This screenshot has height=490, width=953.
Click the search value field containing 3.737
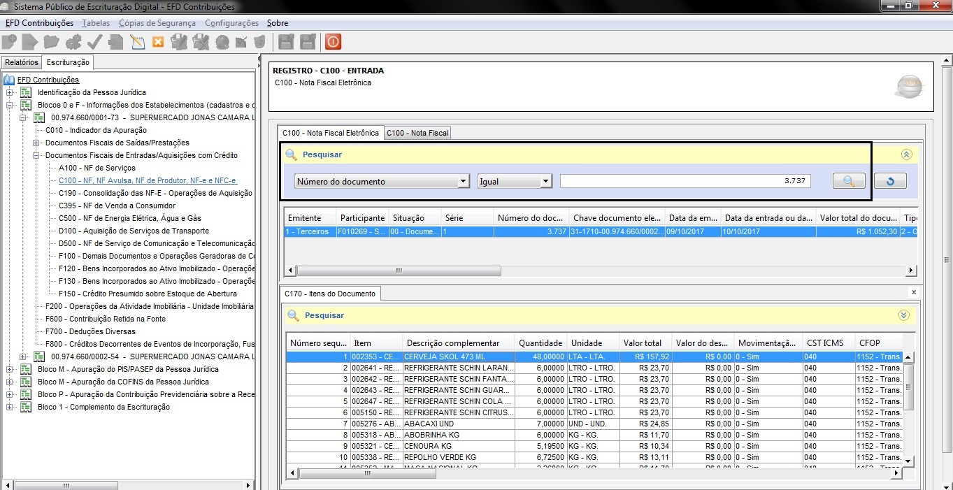click(686, 181)
